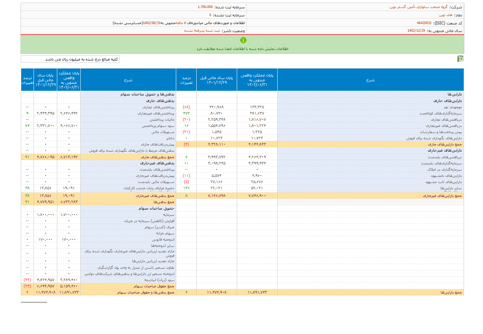The height and width of the screenshot is (334, 483).
Task: Select the long-term investments value ۳,۳۹۹,۹۳۴
Action: pos(257,163)
